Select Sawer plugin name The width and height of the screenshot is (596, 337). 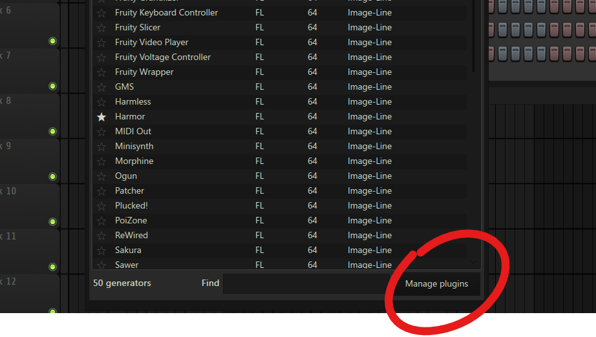pyautogui.click(x=127, y=265)
